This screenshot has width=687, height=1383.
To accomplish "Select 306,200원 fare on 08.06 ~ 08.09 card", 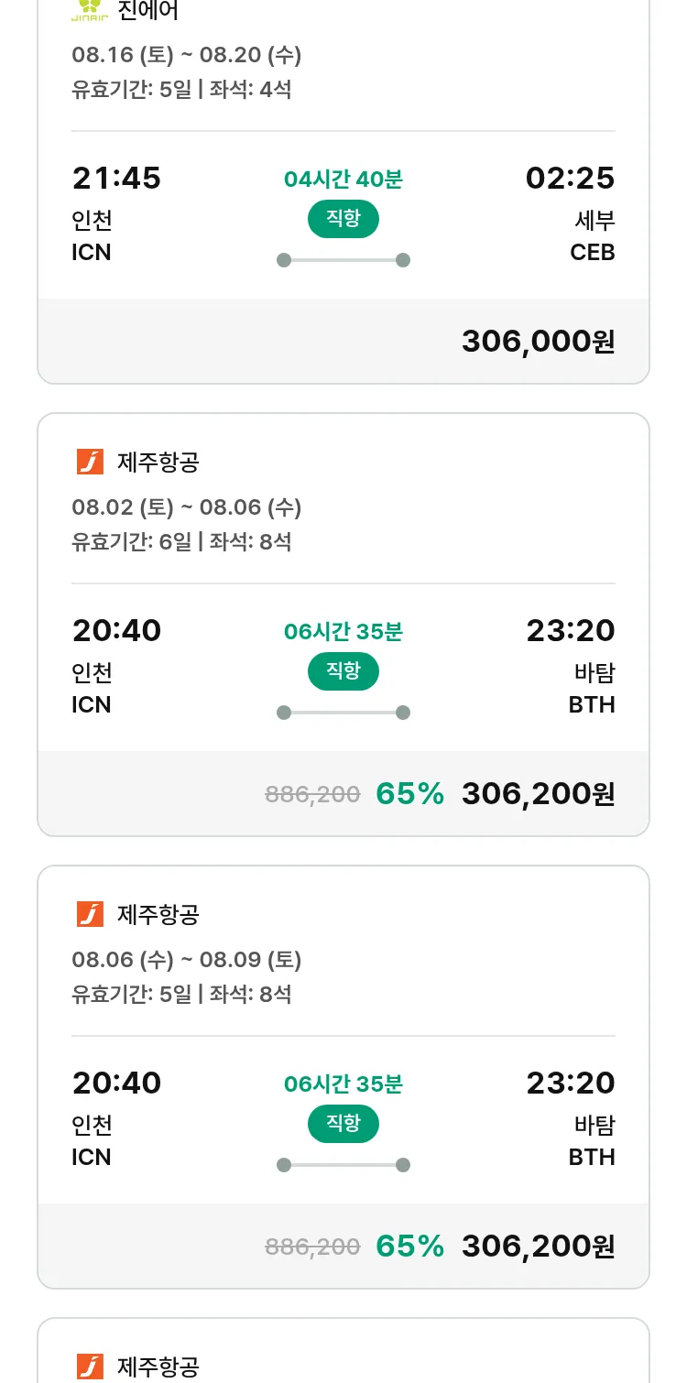I will (x=538, y=1247).
